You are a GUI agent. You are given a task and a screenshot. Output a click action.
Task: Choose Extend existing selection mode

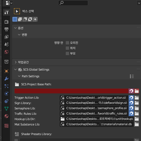[x=20, y=19]
